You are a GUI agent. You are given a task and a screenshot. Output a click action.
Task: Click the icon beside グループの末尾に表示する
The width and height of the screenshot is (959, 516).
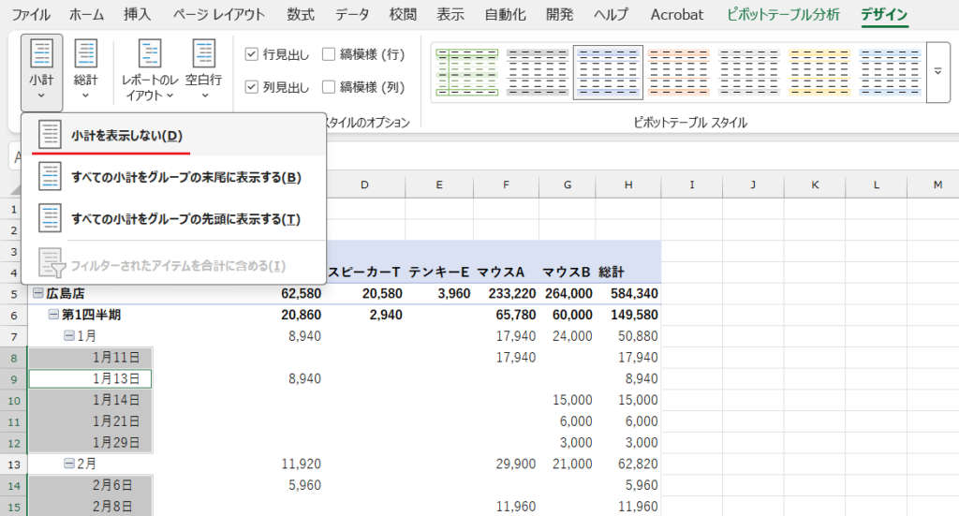[50, 176]
